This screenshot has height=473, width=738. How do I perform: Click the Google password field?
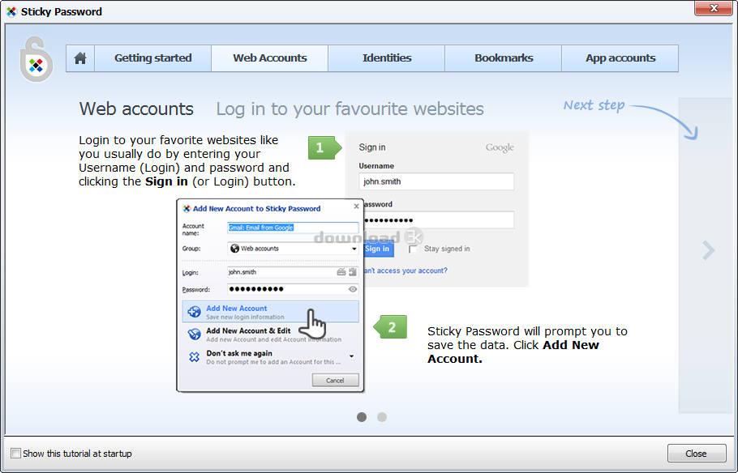[438, 220]
